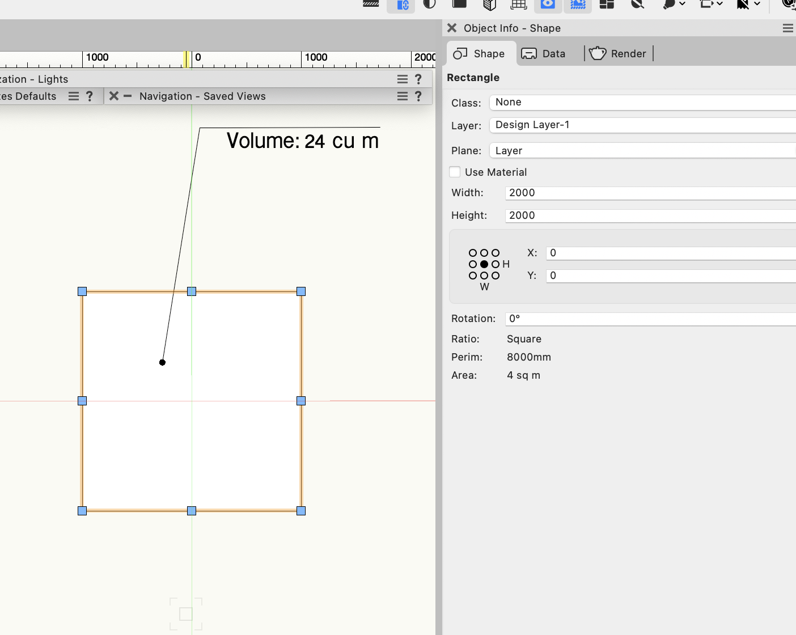
Task: Click the grid table icon in toolbar
Action: point(519,5)
